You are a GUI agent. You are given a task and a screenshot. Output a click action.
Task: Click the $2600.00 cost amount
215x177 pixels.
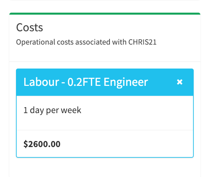click(x=42, y=144)
